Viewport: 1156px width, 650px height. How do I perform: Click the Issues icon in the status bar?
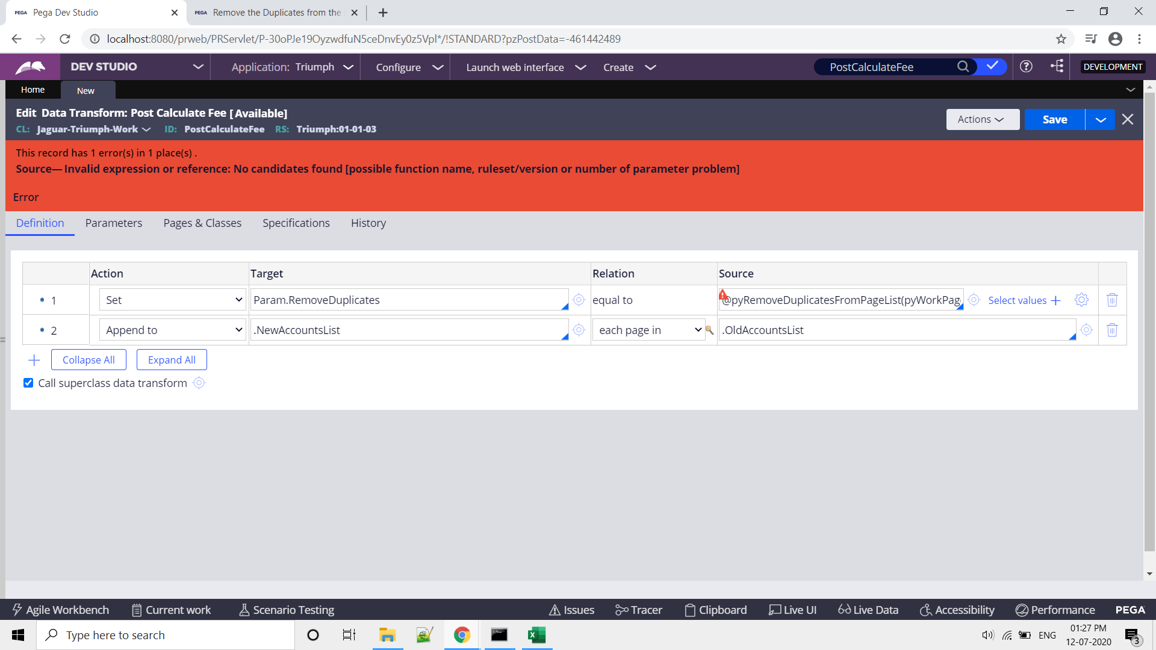(573, 610)
